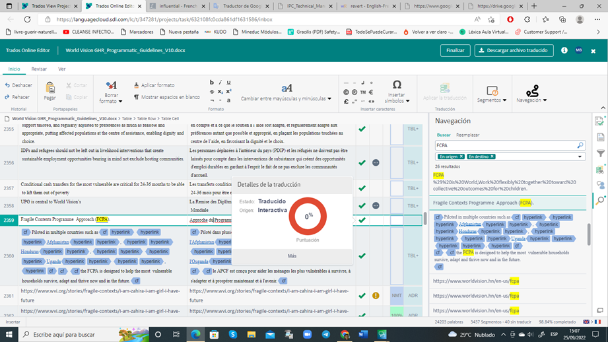Open the filter funnel sidebar panel

pyautogui.click(x=601, y=153)
